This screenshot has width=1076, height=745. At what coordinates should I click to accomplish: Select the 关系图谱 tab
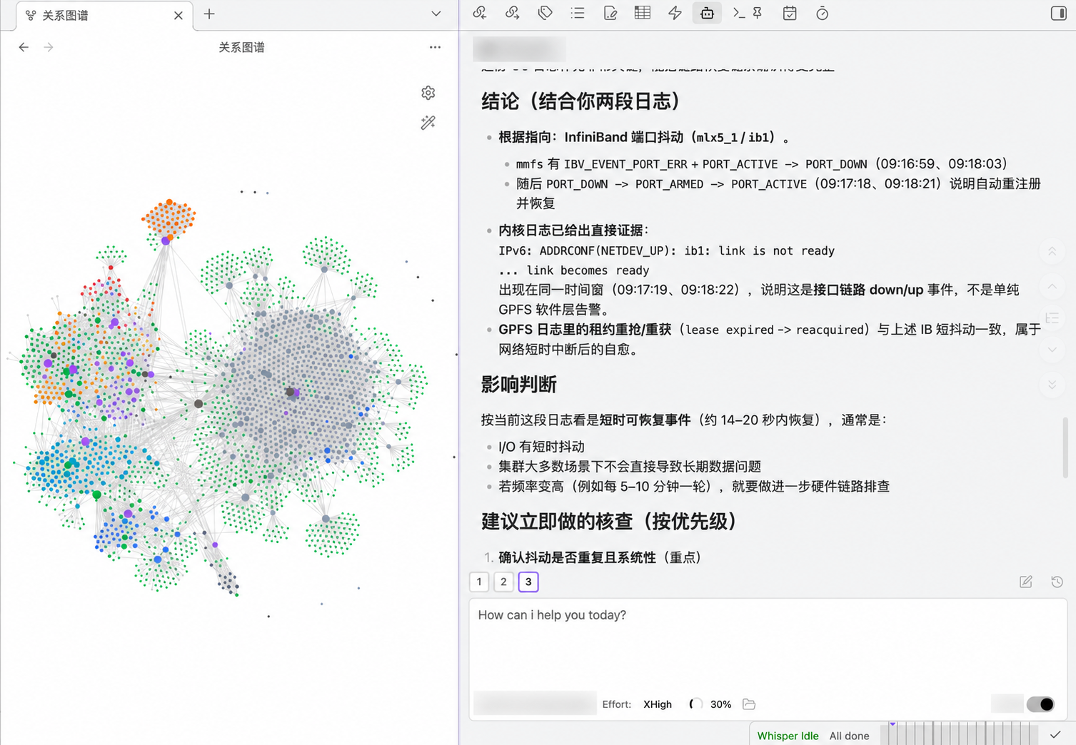(104, 16)
